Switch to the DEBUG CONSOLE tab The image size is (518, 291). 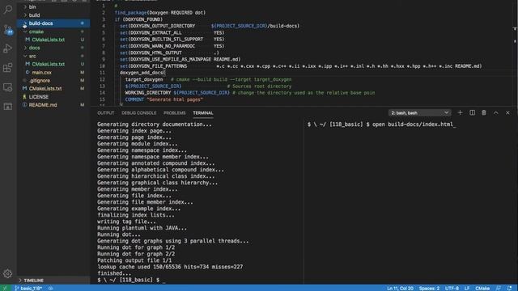point(138,113)
